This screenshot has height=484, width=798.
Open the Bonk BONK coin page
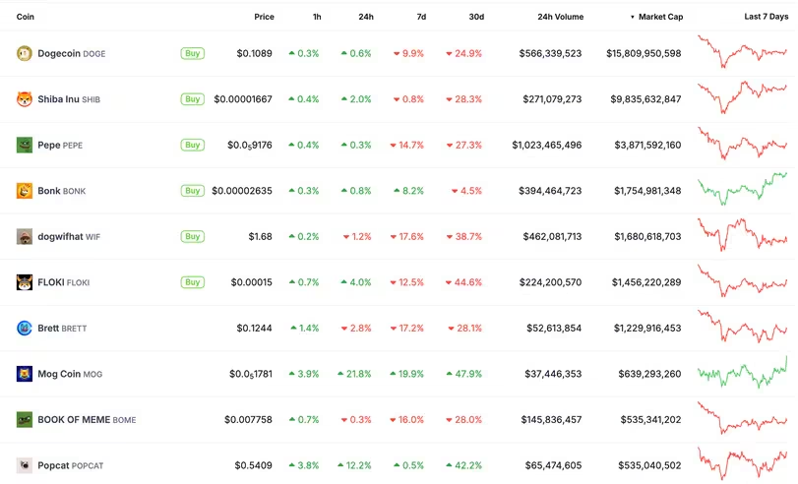[x=62, y=191]
